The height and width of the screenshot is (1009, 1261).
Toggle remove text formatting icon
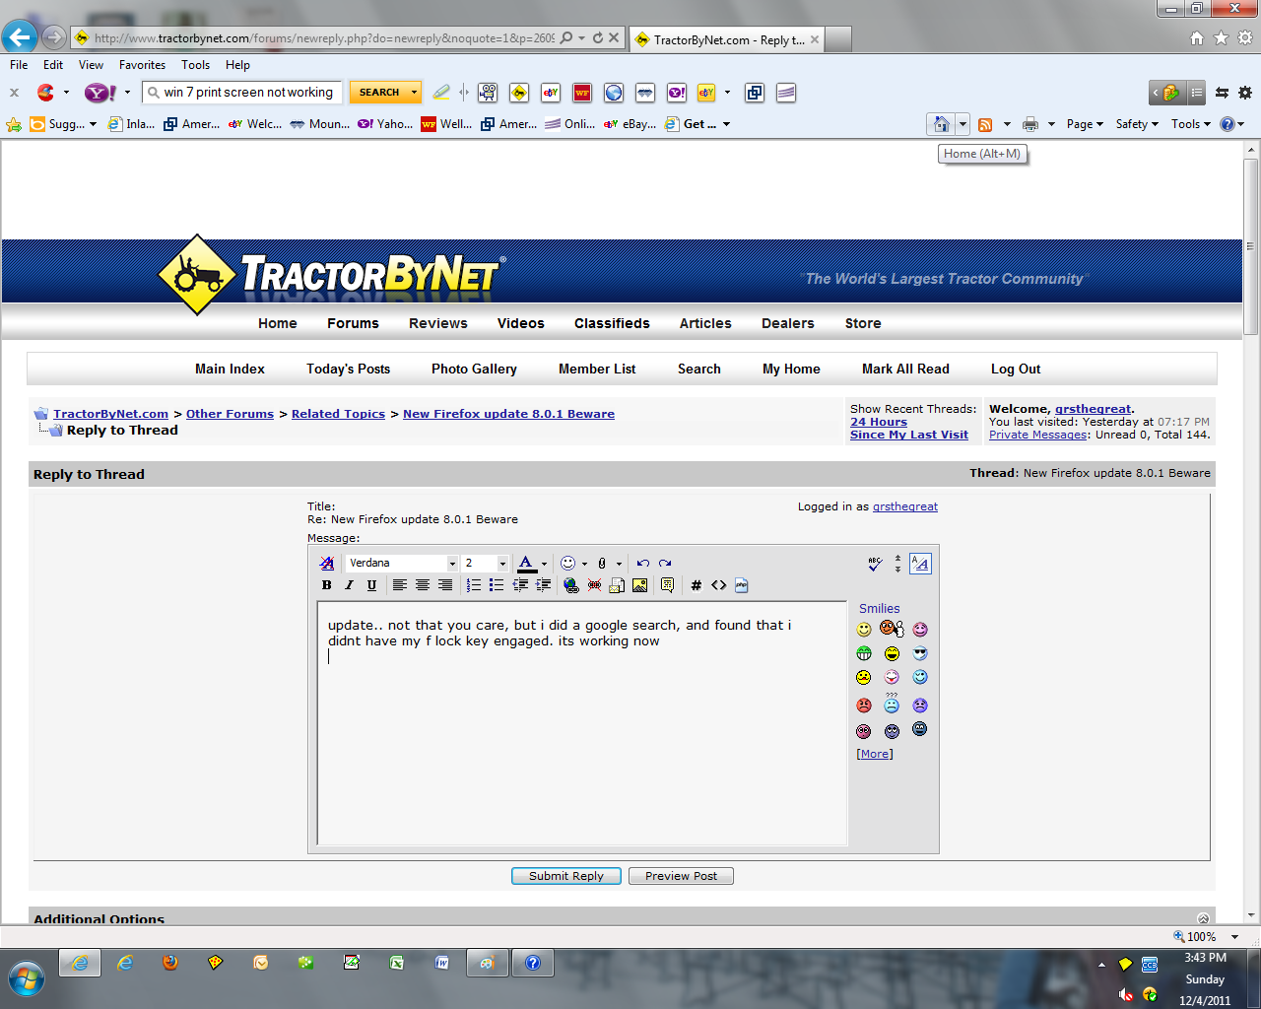[327, 564]
